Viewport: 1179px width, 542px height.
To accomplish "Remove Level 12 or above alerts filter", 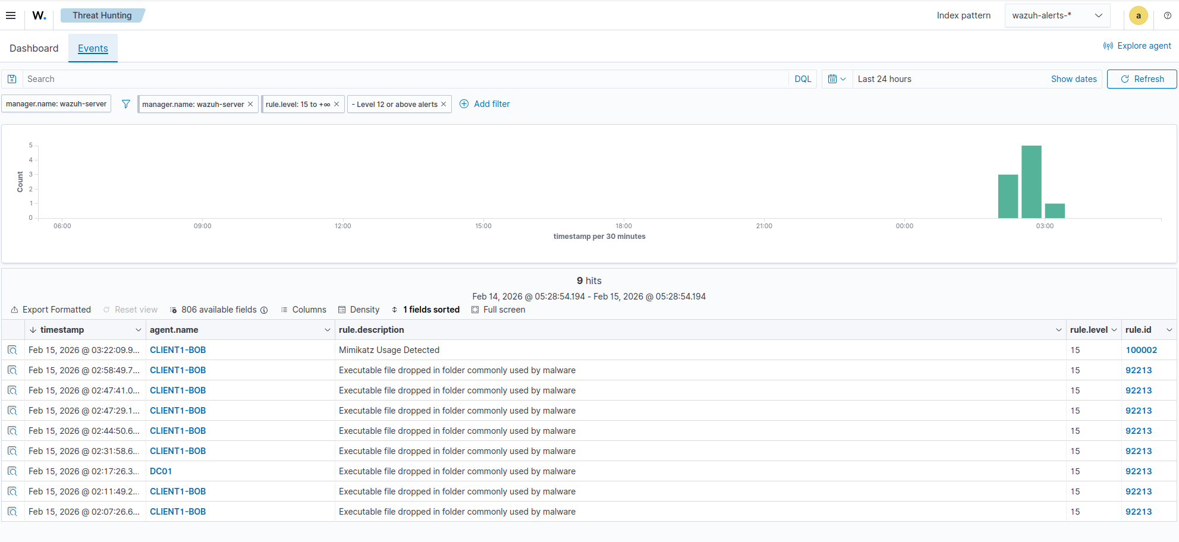I will tap(444, 104).
